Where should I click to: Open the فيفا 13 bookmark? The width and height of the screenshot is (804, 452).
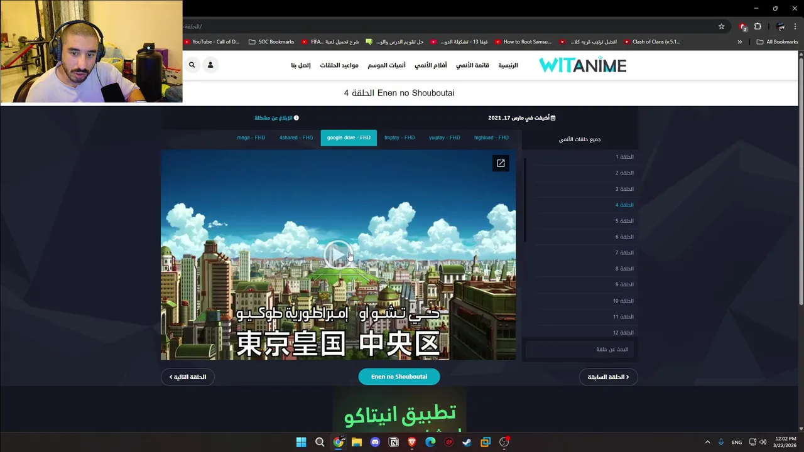tap(459, 42)
